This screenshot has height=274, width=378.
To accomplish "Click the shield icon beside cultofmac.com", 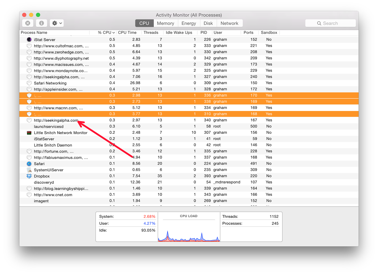I will (29, 46).
